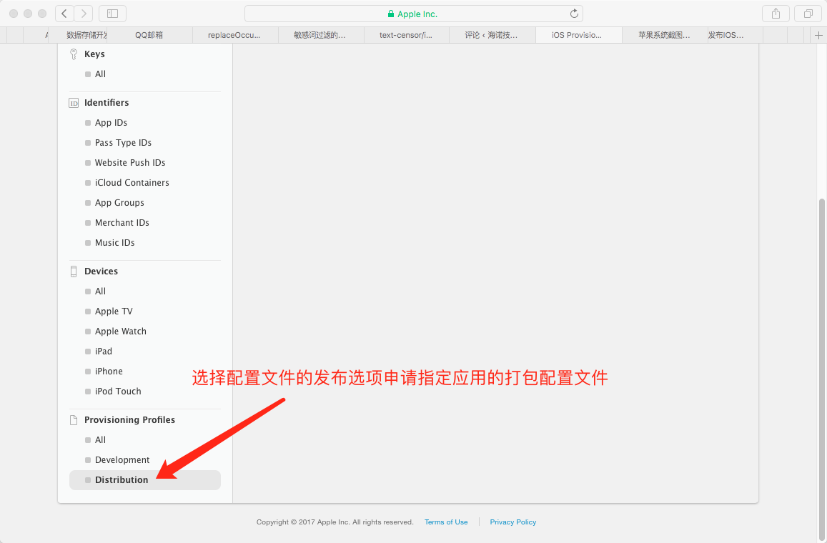
Task: Go back with Safari back arrow
Action: pyautogui.click(x=64, y=14)
